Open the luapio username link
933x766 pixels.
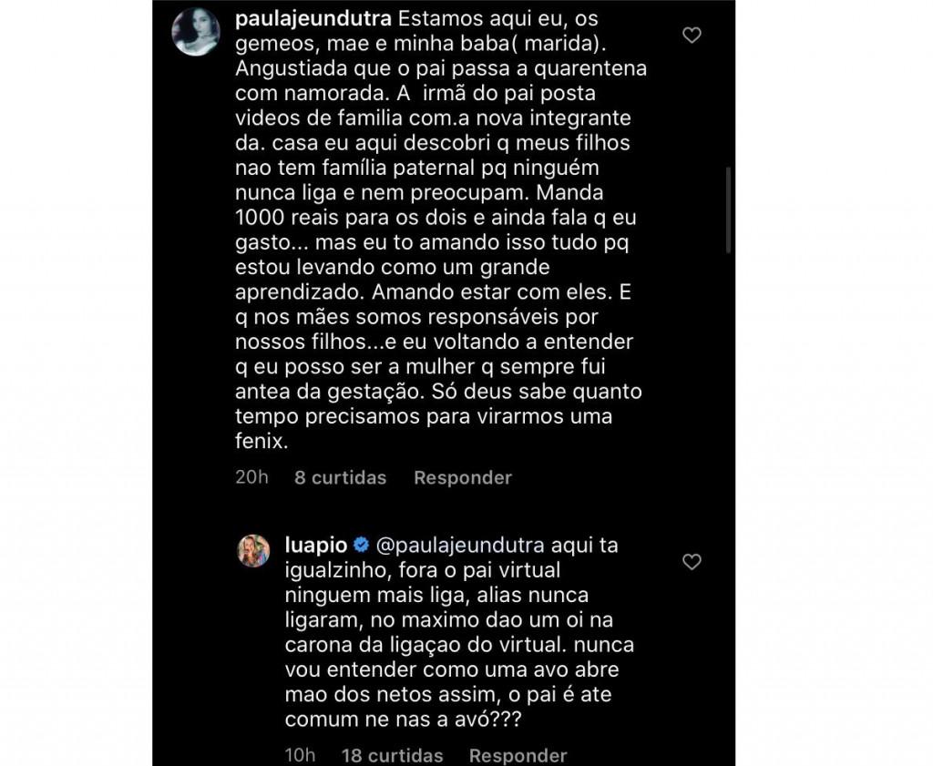point(316,546)
